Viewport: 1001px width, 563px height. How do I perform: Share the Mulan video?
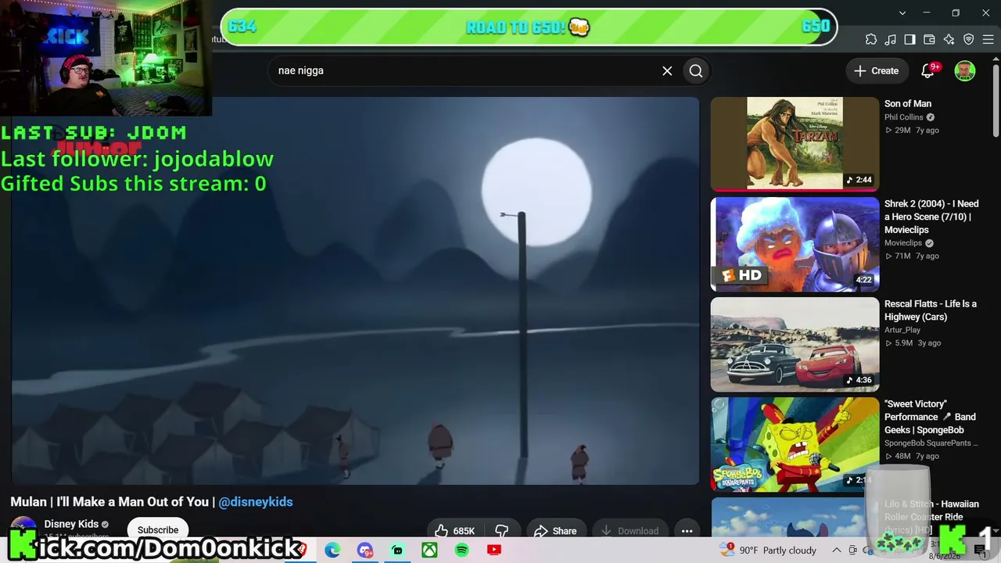pyautogui.click(x=555, y=531)
